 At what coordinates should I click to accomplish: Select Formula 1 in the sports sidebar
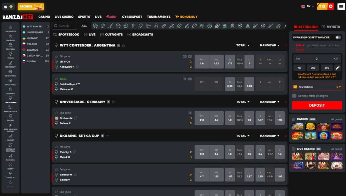pos(10,175)
